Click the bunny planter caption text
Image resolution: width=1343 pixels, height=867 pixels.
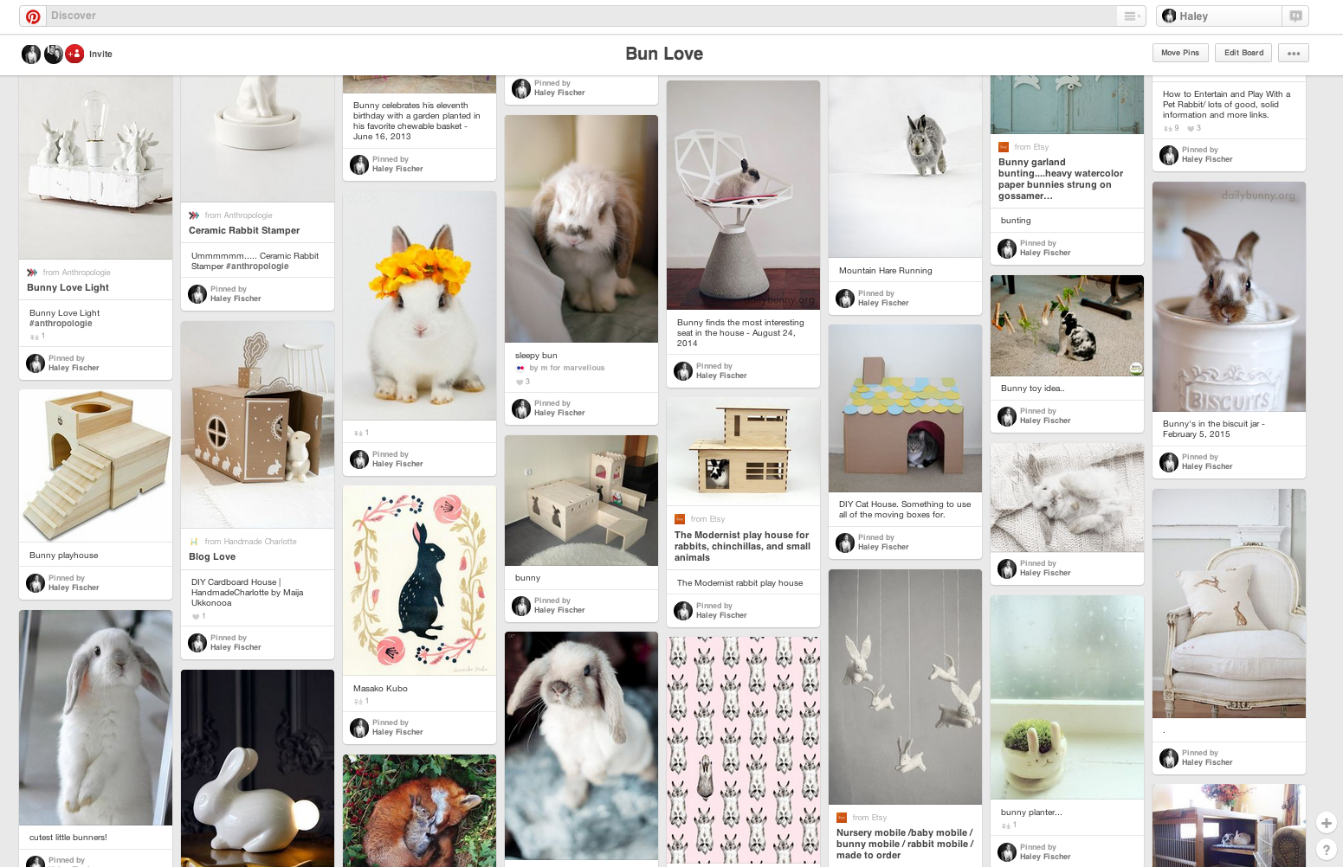click(x=1031, y=812)
